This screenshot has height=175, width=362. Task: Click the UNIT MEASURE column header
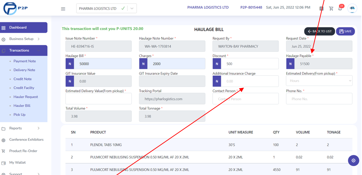pyautogui.click(x=241, y=132)
